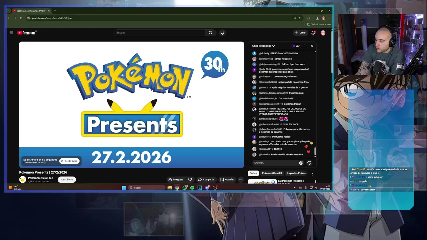Open Chrome from the taskbar
The image size is (427, 240).
[x=177, y=188]
